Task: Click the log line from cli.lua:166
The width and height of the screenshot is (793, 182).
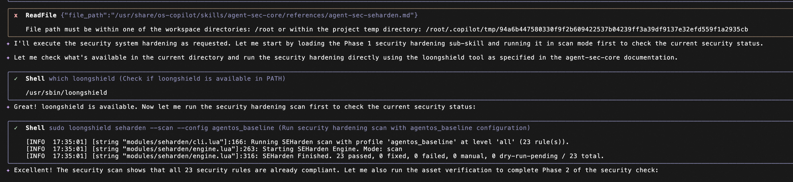Action: (297, 142)
